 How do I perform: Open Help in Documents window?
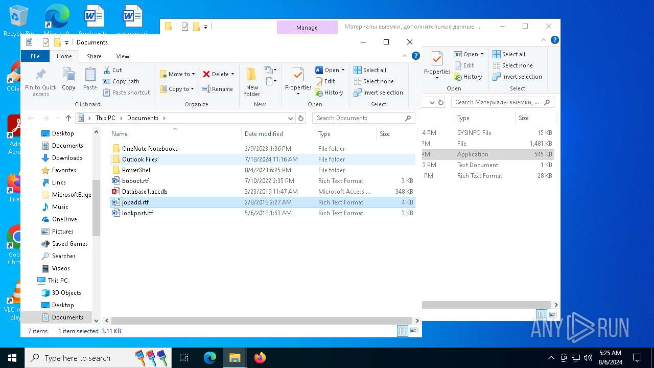click(x=416, y=56)
